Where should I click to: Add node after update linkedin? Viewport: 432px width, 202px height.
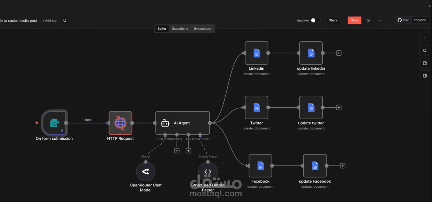(339, 53)
